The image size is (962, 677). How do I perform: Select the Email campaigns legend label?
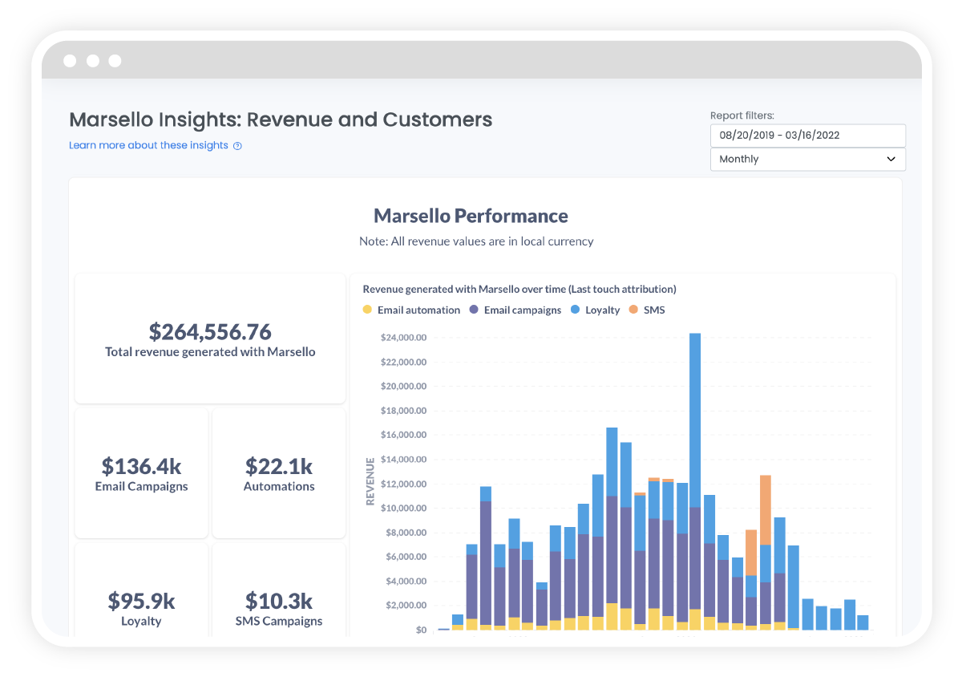coord(523,310)
